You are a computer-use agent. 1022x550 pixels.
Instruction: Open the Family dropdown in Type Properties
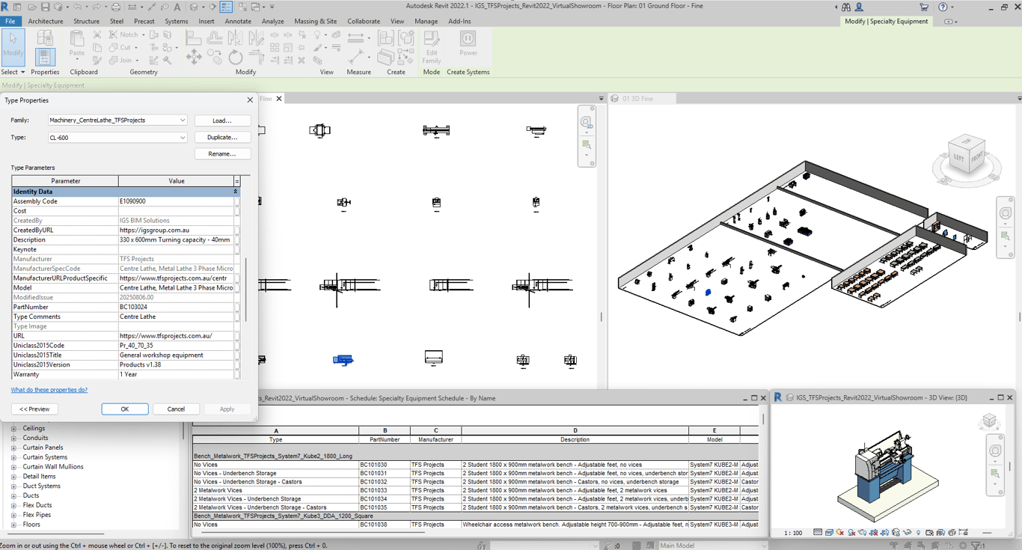point(182,120)
